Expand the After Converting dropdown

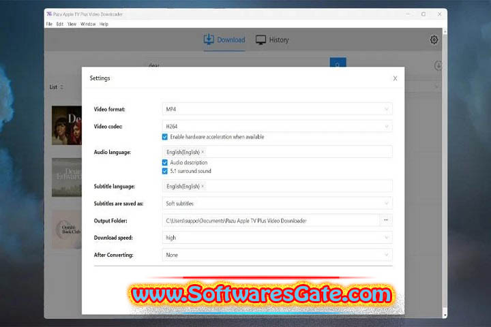[x=277, y=255]
